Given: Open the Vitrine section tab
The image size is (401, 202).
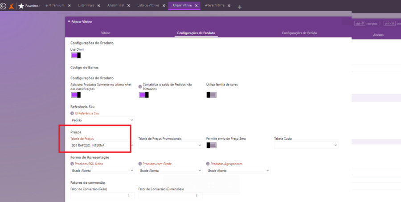Looking at the screenshot, I should (106, 33).
